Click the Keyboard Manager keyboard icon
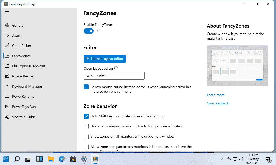276x165 pixels. (x=7, y=86)
